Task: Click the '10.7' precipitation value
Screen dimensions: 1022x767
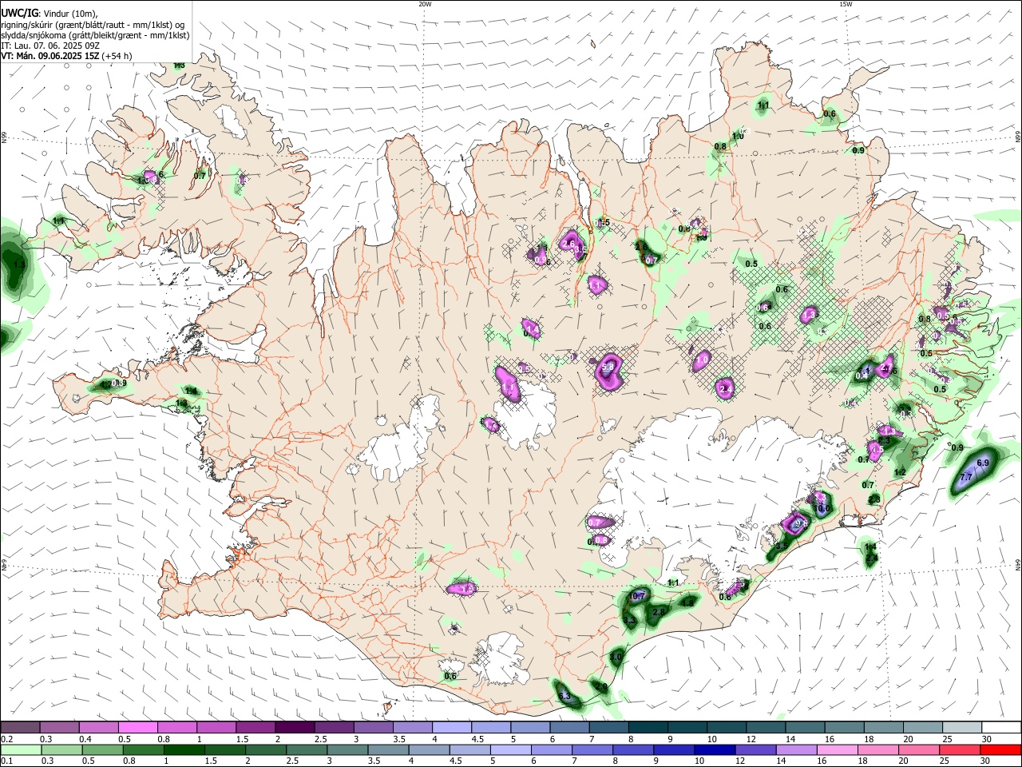Action: tap(637, 596)
